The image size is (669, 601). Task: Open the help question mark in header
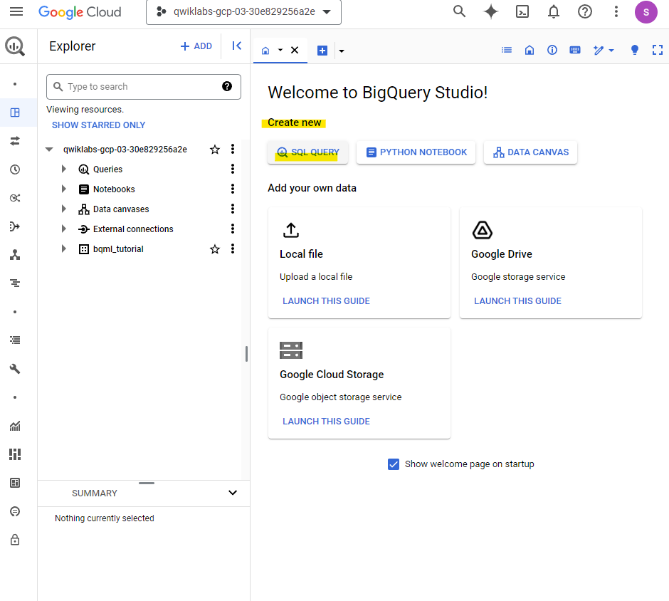[x=584, y=11]
